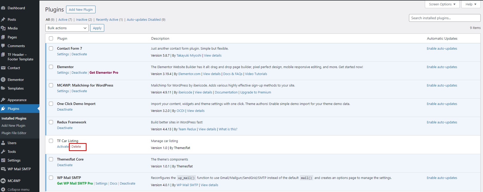Deactivate the Themesflat Core plugin
The image size is (483, 192).
click(65, 165)
